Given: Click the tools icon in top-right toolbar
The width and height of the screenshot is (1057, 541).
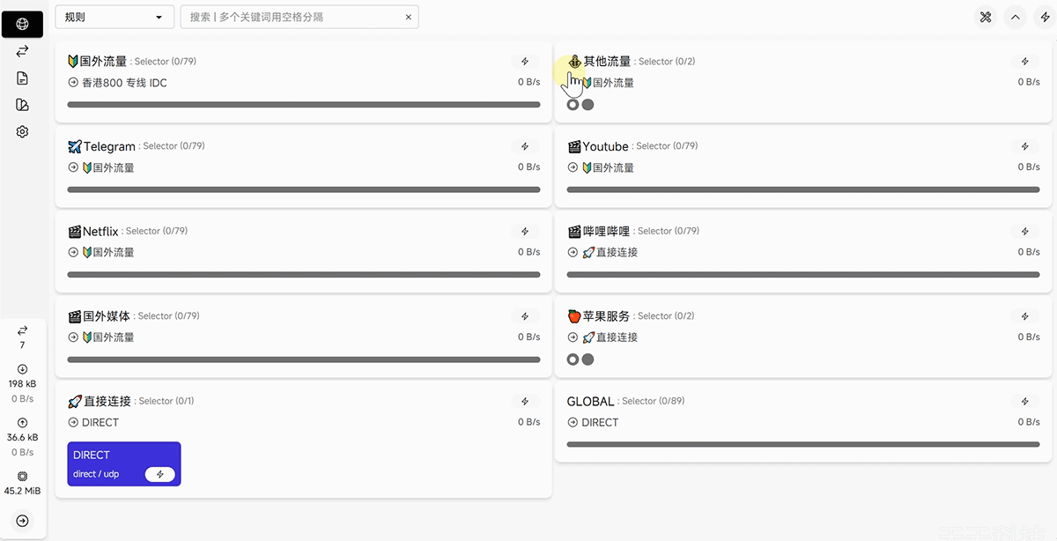Looking at the screenshot, I should click(x=986, y=17).
